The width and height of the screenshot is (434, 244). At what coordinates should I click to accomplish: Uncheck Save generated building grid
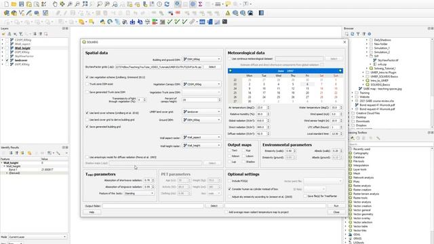pos(87,127)
